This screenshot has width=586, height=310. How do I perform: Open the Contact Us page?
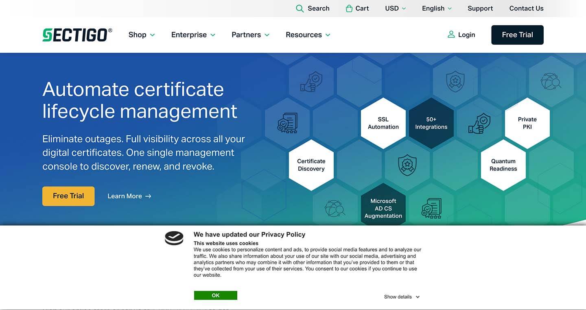click(x=526, y=9)
